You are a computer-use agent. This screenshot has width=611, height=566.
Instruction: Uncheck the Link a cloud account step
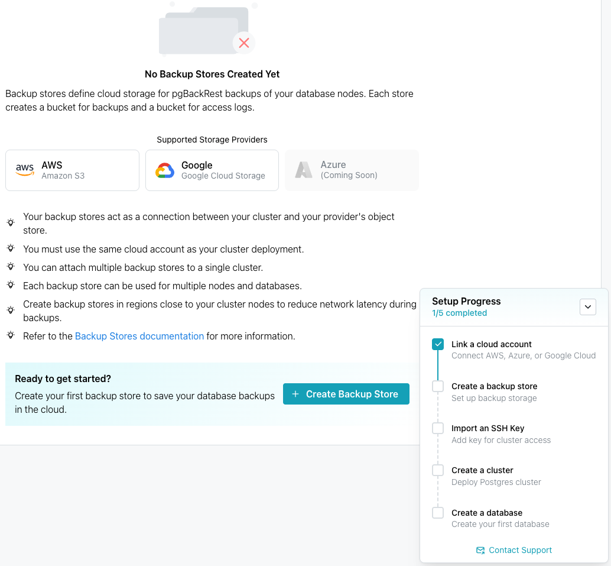point(437,344)
